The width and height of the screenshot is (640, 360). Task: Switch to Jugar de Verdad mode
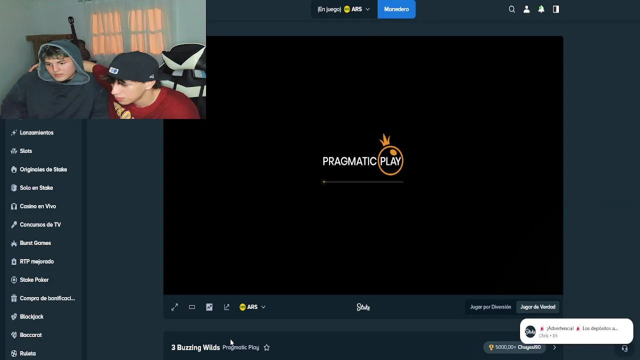[x=537, y=307]
